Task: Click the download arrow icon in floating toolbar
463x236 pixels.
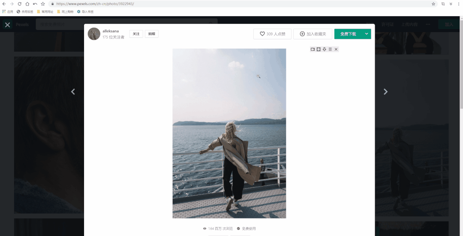Action: click(x=325, y=50)
